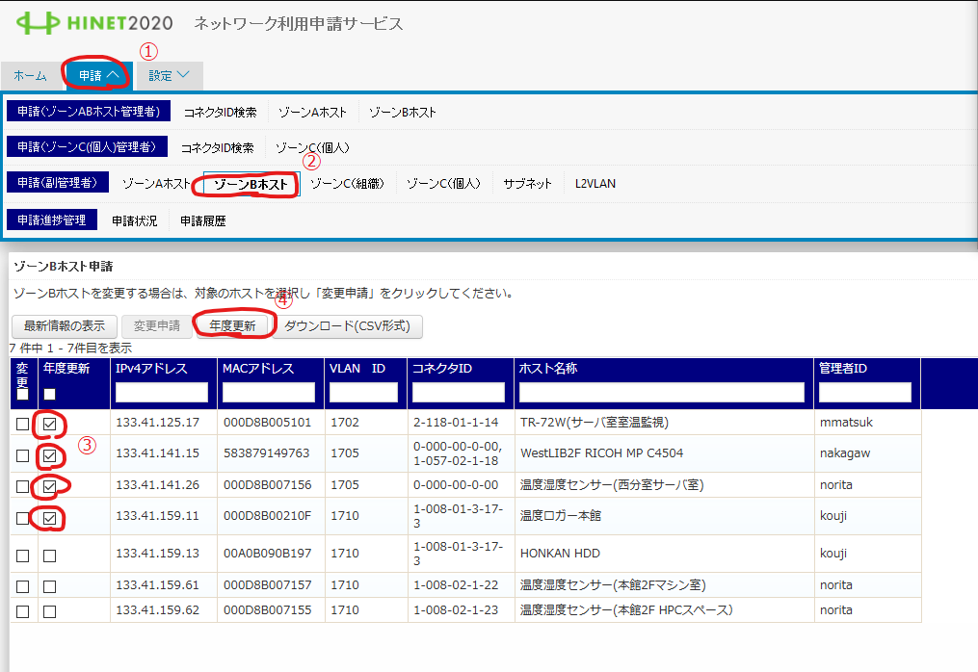Open 申請履歴 history page

(x=203, y=220)
